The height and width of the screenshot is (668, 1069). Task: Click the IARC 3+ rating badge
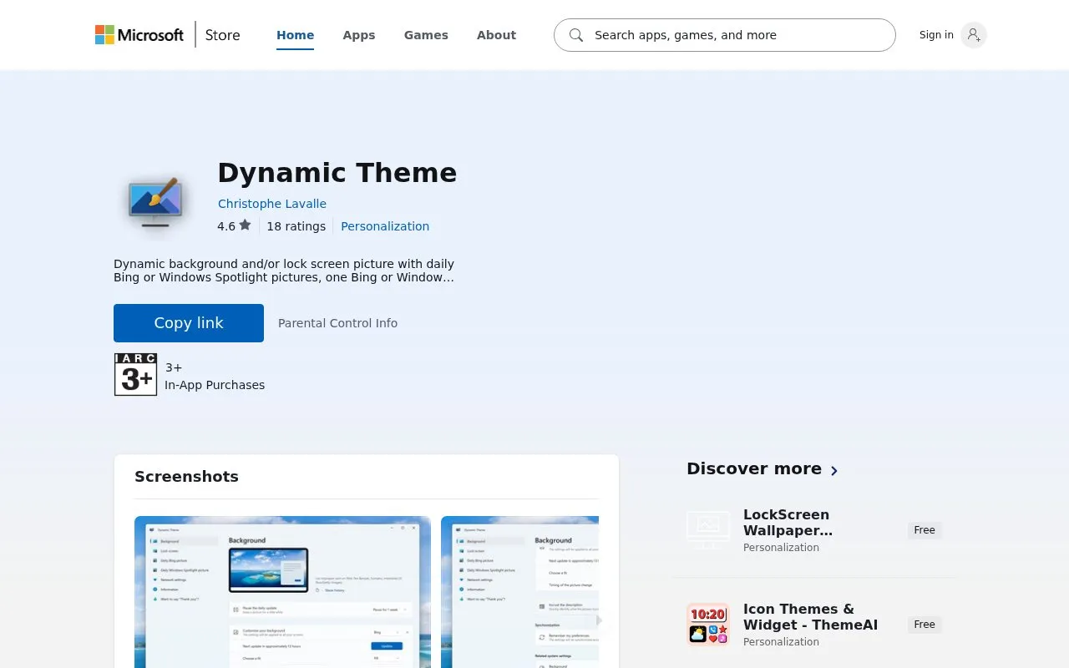coord(135,374)
